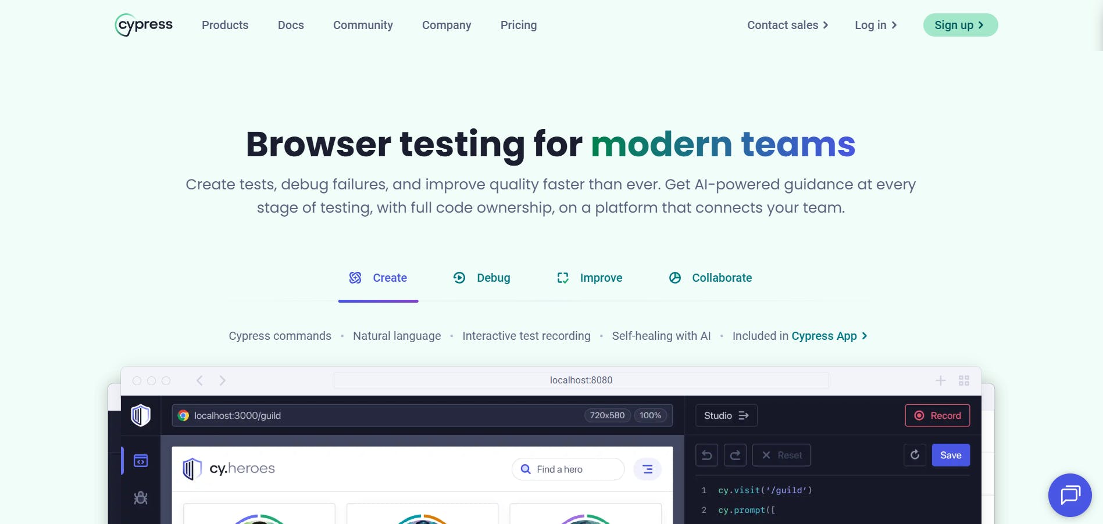Click the 'Cypress commands' feature text

(x=280, y=336)
